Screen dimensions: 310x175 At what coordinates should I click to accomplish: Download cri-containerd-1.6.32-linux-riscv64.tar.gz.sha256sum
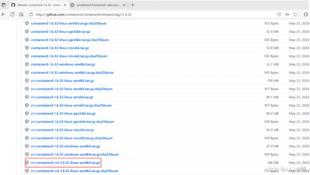coord(72,138)
